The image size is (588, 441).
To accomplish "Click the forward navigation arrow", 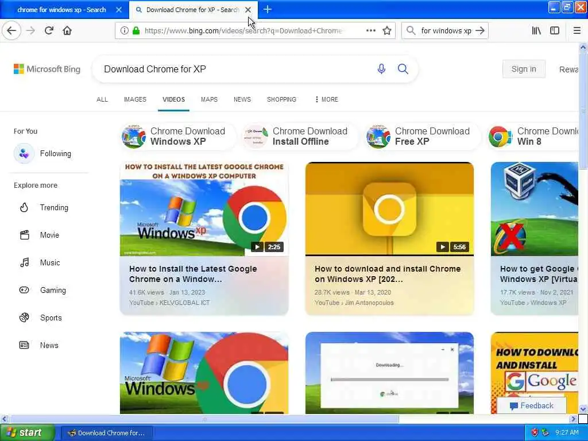I will (x=31, y=31).
